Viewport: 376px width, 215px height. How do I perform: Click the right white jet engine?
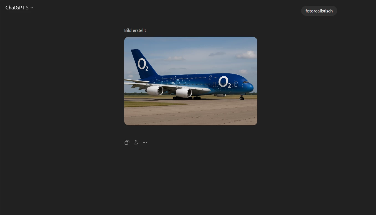tap(184, 93)
